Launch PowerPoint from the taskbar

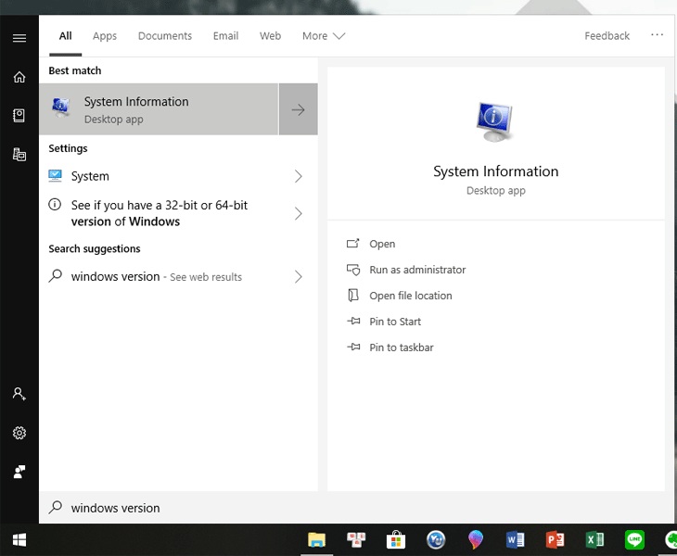(x=556, y=539)
